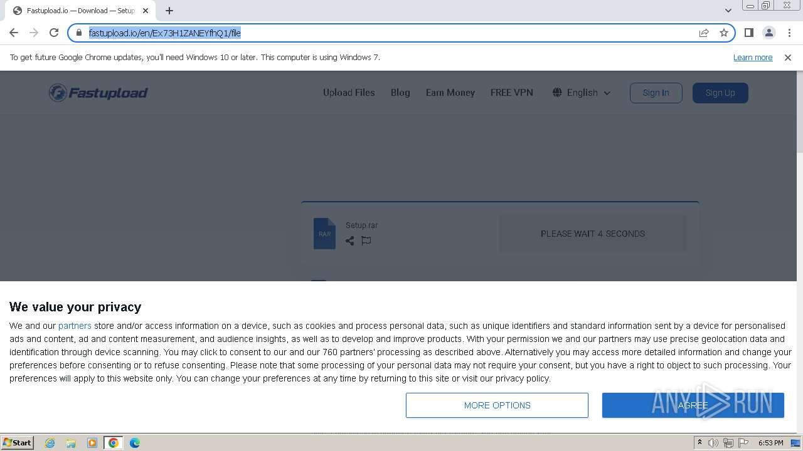Open the Upload Files menu item
Image resolution: width=803 pixels, height=451 pixels.
349,93
